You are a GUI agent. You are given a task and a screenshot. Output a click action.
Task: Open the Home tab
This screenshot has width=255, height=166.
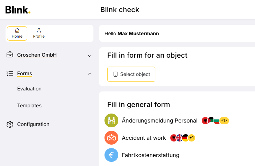[17, 33]
